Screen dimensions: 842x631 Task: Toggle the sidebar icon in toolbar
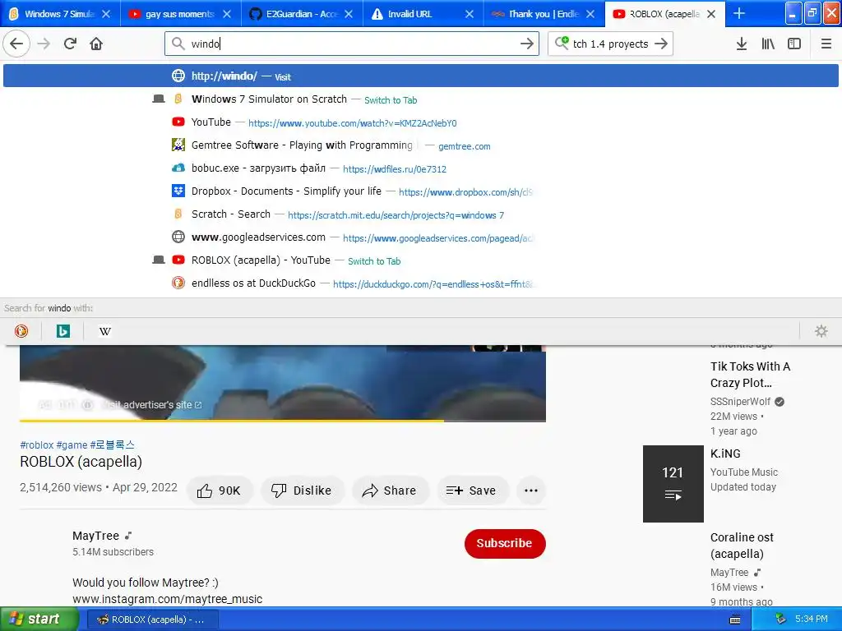794,44
